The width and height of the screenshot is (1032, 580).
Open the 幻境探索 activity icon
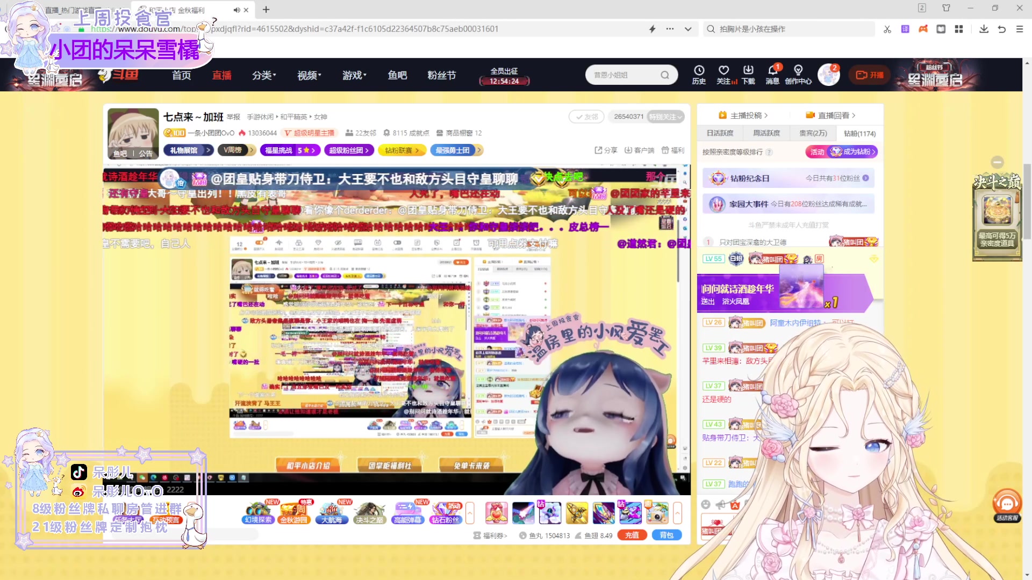259,512
